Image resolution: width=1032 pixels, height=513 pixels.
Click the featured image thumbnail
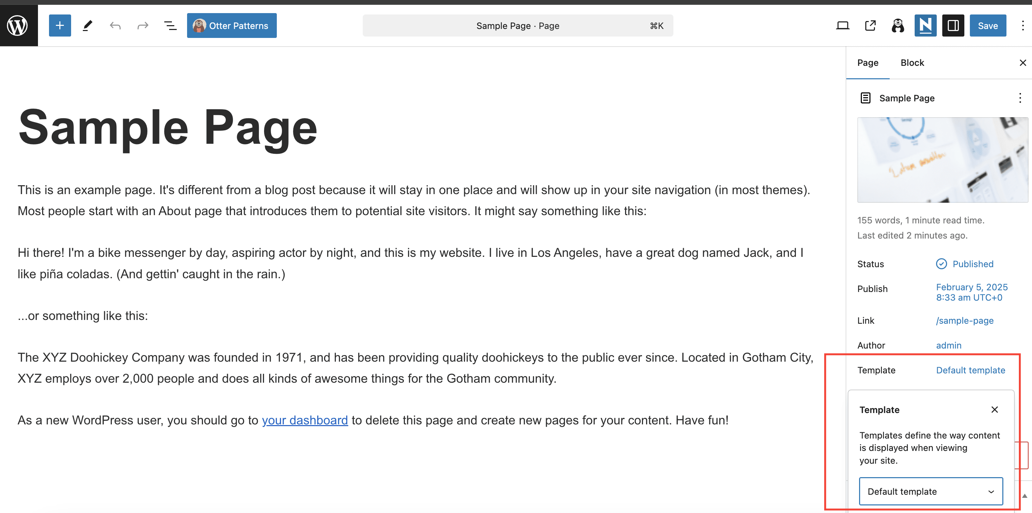coord(942,160)
